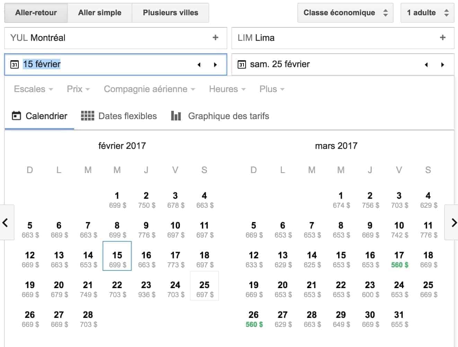Open Graphique des tarifs tab
This screenshot has width=458, height=347.
click(220, 116)
